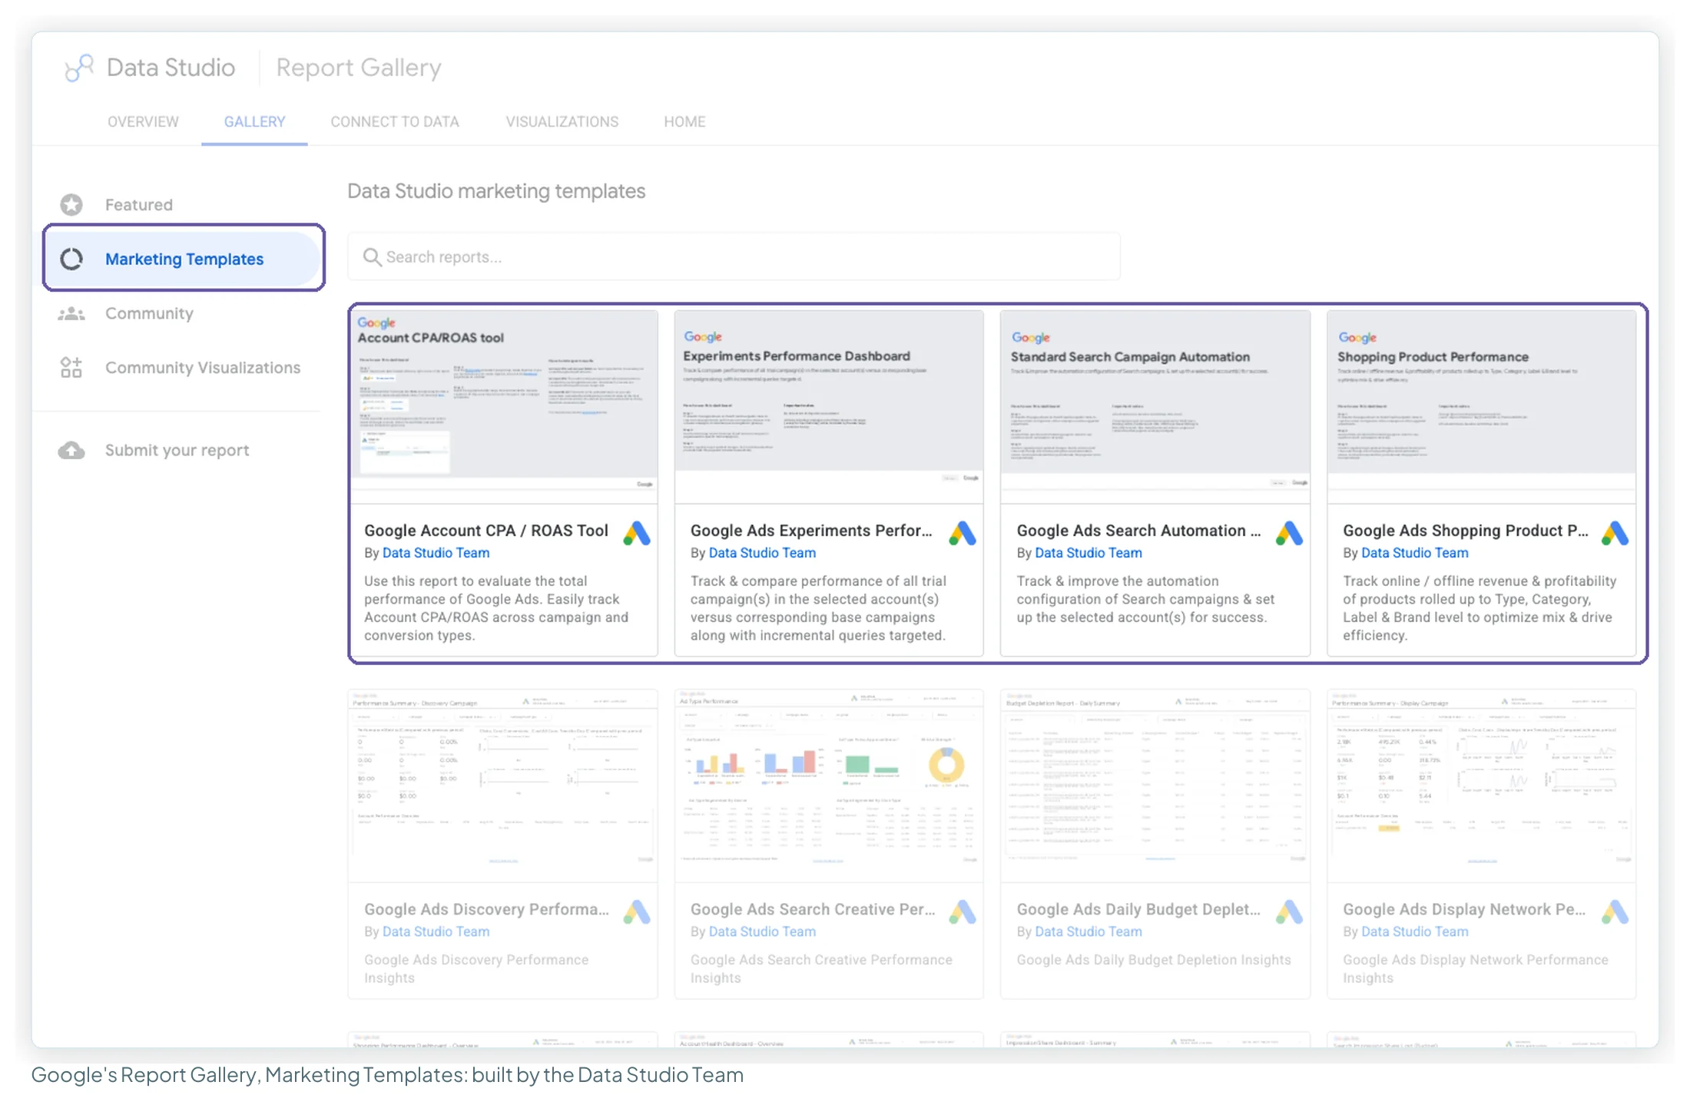The width and height of the screenshot is (1690, 1105).
Task: Open Ad Type Performance bar chart thumbnail
Action: click(829, 785)
